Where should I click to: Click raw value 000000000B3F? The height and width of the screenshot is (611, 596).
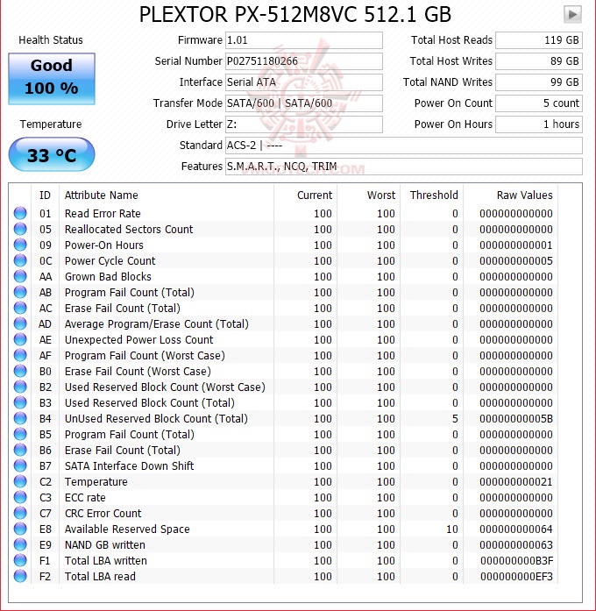coord(516,561)
